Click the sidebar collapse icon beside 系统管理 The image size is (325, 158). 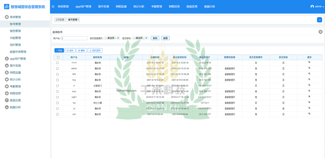point(53,6)
